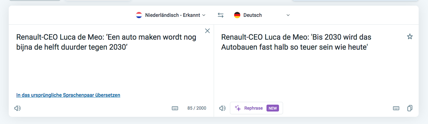Image resolution: width=428 pixels, height=124 pixels.
Task: Copy the German translation
Action: click(410, 108)
